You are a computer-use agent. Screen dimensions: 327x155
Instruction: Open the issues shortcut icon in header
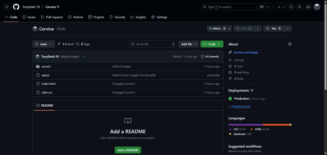click(x=291, y=7)
